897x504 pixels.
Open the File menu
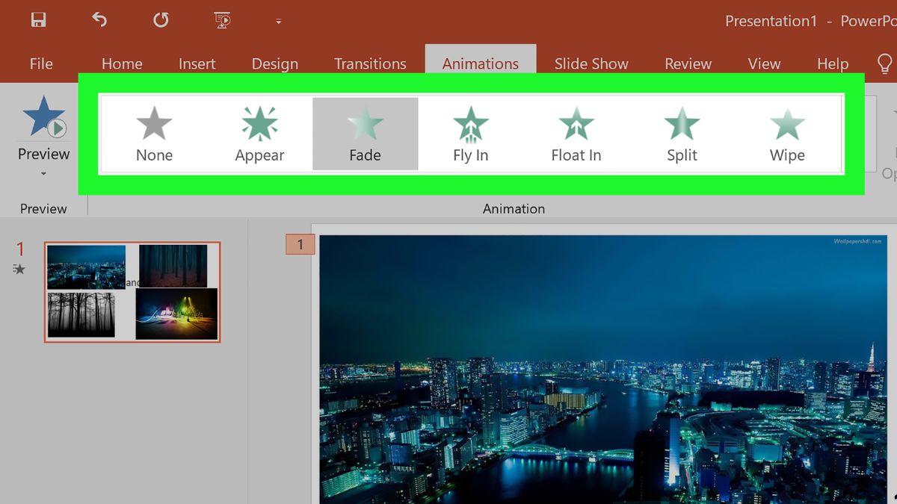pyautogui.click(x=40, y=63)
